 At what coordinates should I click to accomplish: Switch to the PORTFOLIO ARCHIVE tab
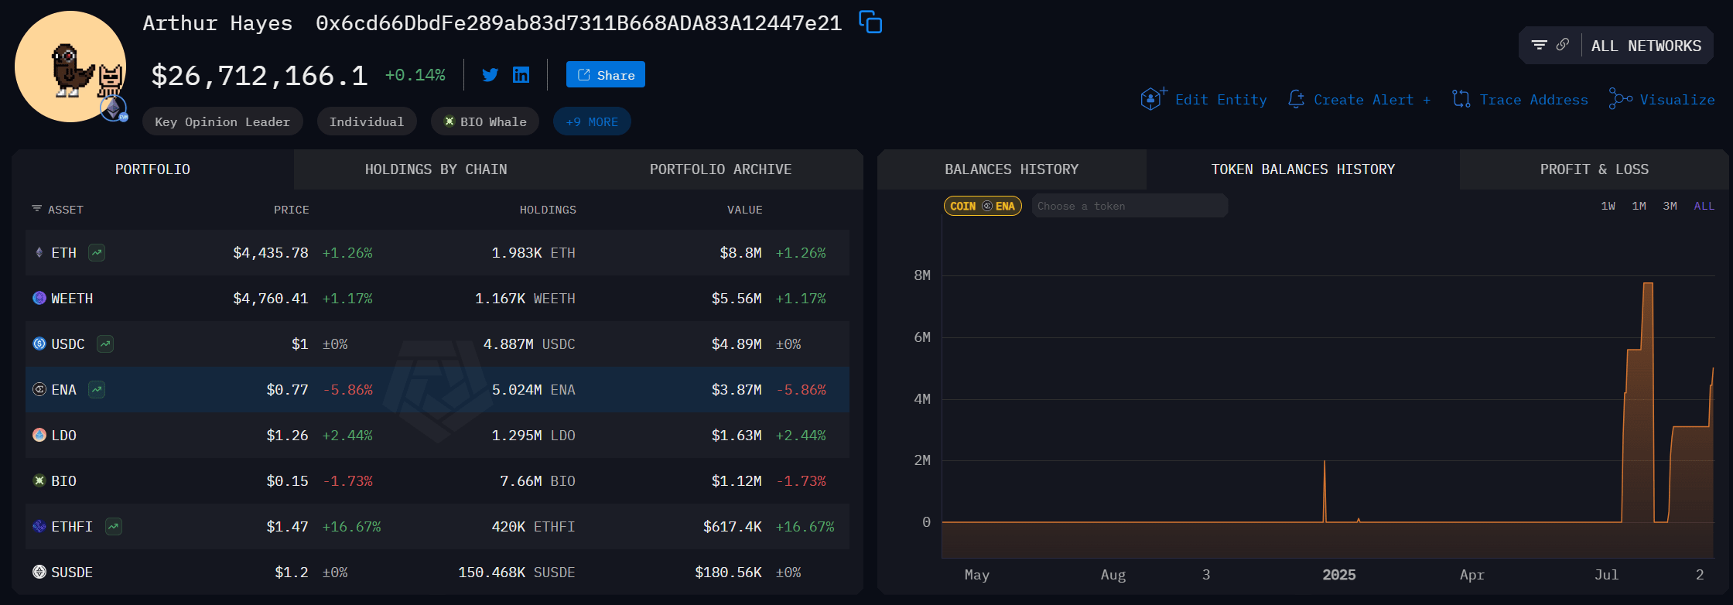click(721, 169)
